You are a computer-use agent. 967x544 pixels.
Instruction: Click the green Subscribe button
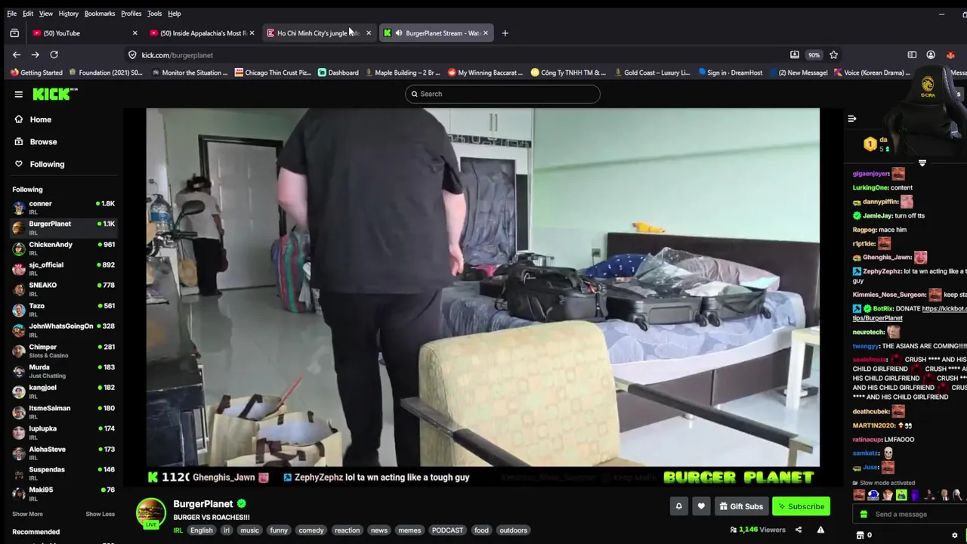[801, 506]
